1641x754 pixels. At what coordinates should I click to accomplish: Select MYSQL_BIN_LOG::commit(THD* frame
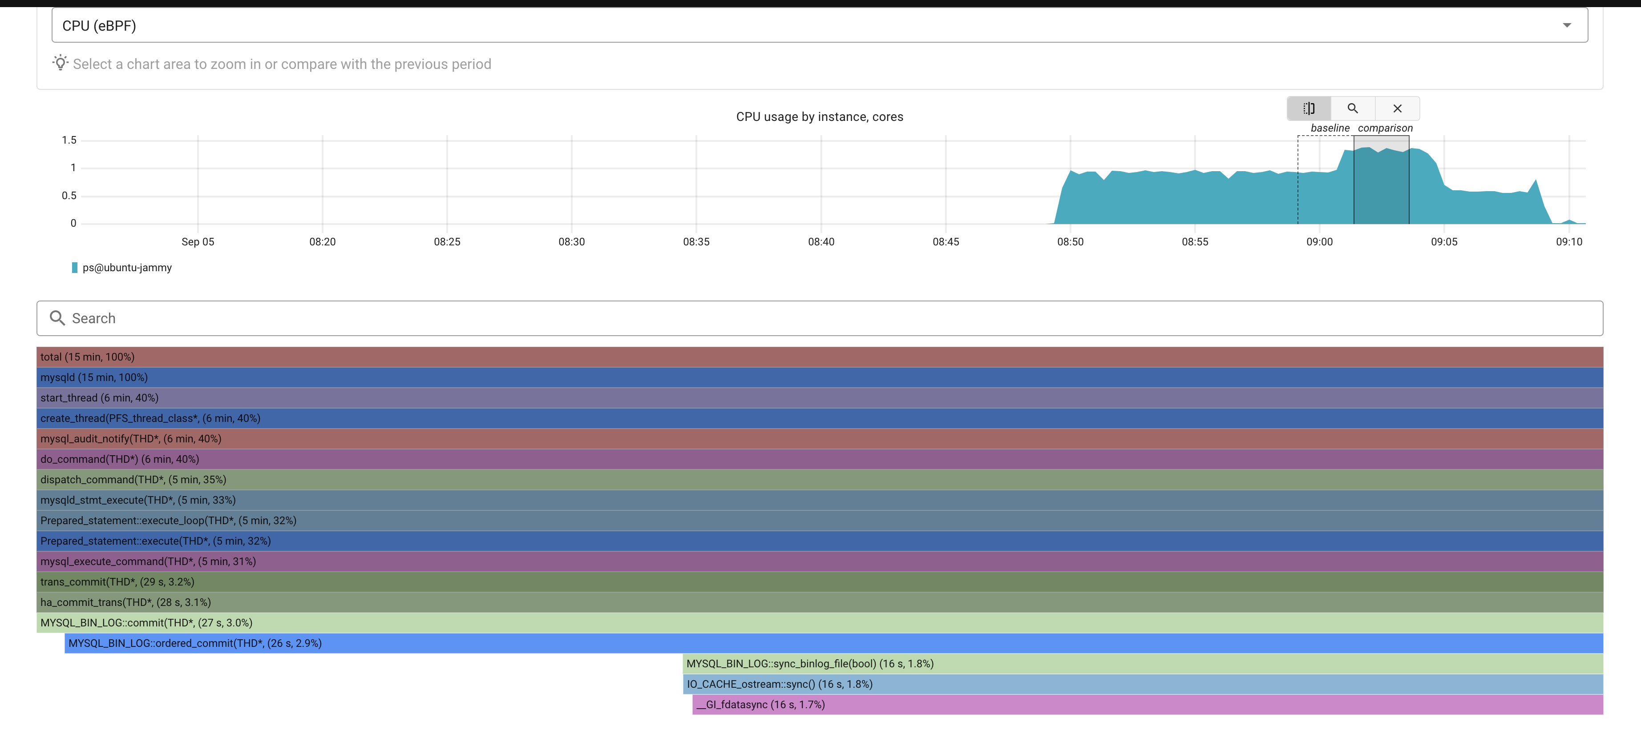(x=819, y=623)
